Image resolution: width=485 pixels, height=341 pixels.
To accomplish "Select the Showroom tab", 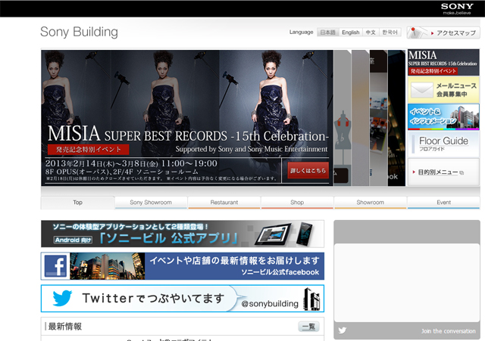I will (371, 203).
